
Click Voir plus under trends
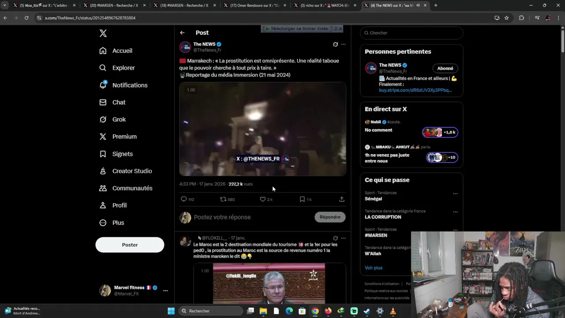pyautogui.click(x=373, y=268)
